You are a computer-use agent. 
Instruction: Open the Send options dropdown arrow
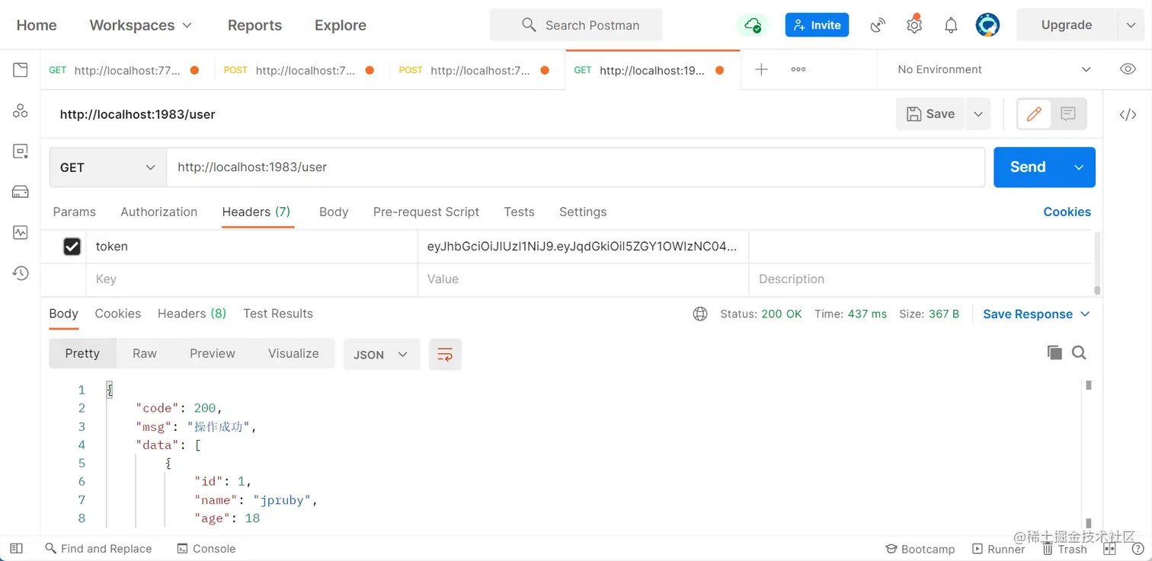click(1079, 167)
